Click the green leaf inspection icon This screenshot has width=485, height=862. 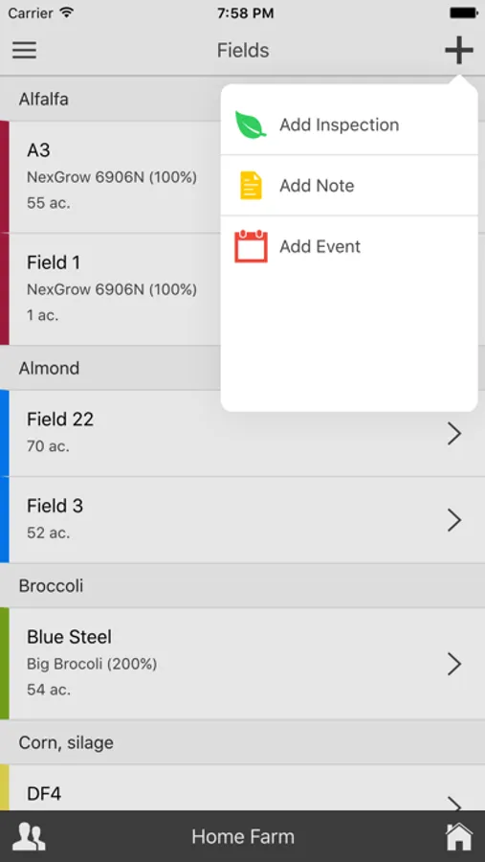(251, 125)
